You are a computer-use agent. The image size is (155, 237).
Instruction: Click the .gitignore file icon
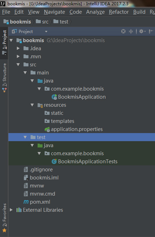tap(26, 170)
